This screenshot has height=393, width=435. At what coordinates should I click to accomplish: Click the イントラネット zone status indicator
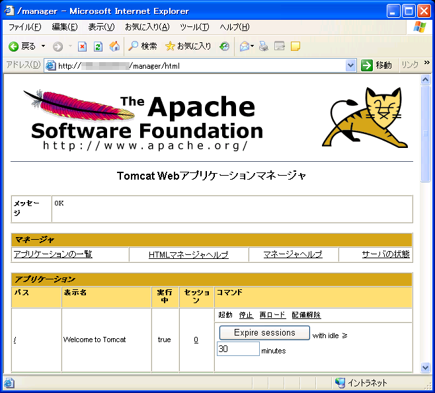click(x=361, y=382)
